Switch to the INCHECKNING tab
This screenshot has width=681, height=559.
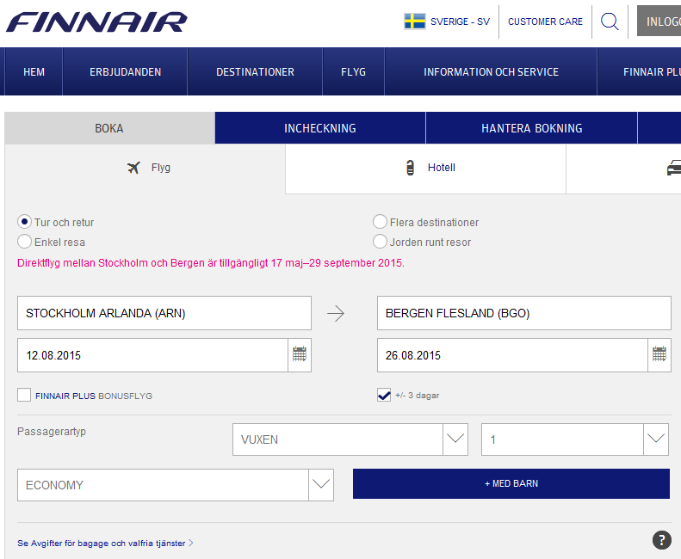click(319, 128)
